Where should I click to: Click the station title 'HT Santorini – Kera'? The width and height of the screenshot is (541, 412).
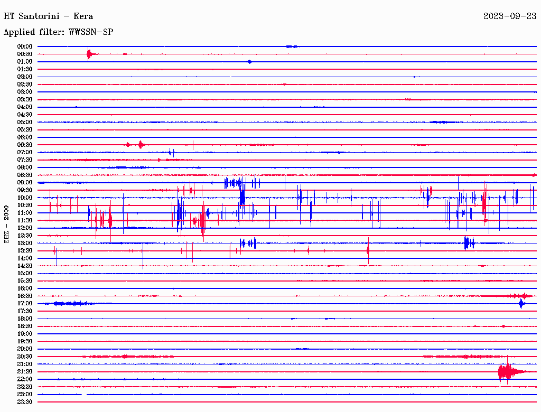pos(48,16)
